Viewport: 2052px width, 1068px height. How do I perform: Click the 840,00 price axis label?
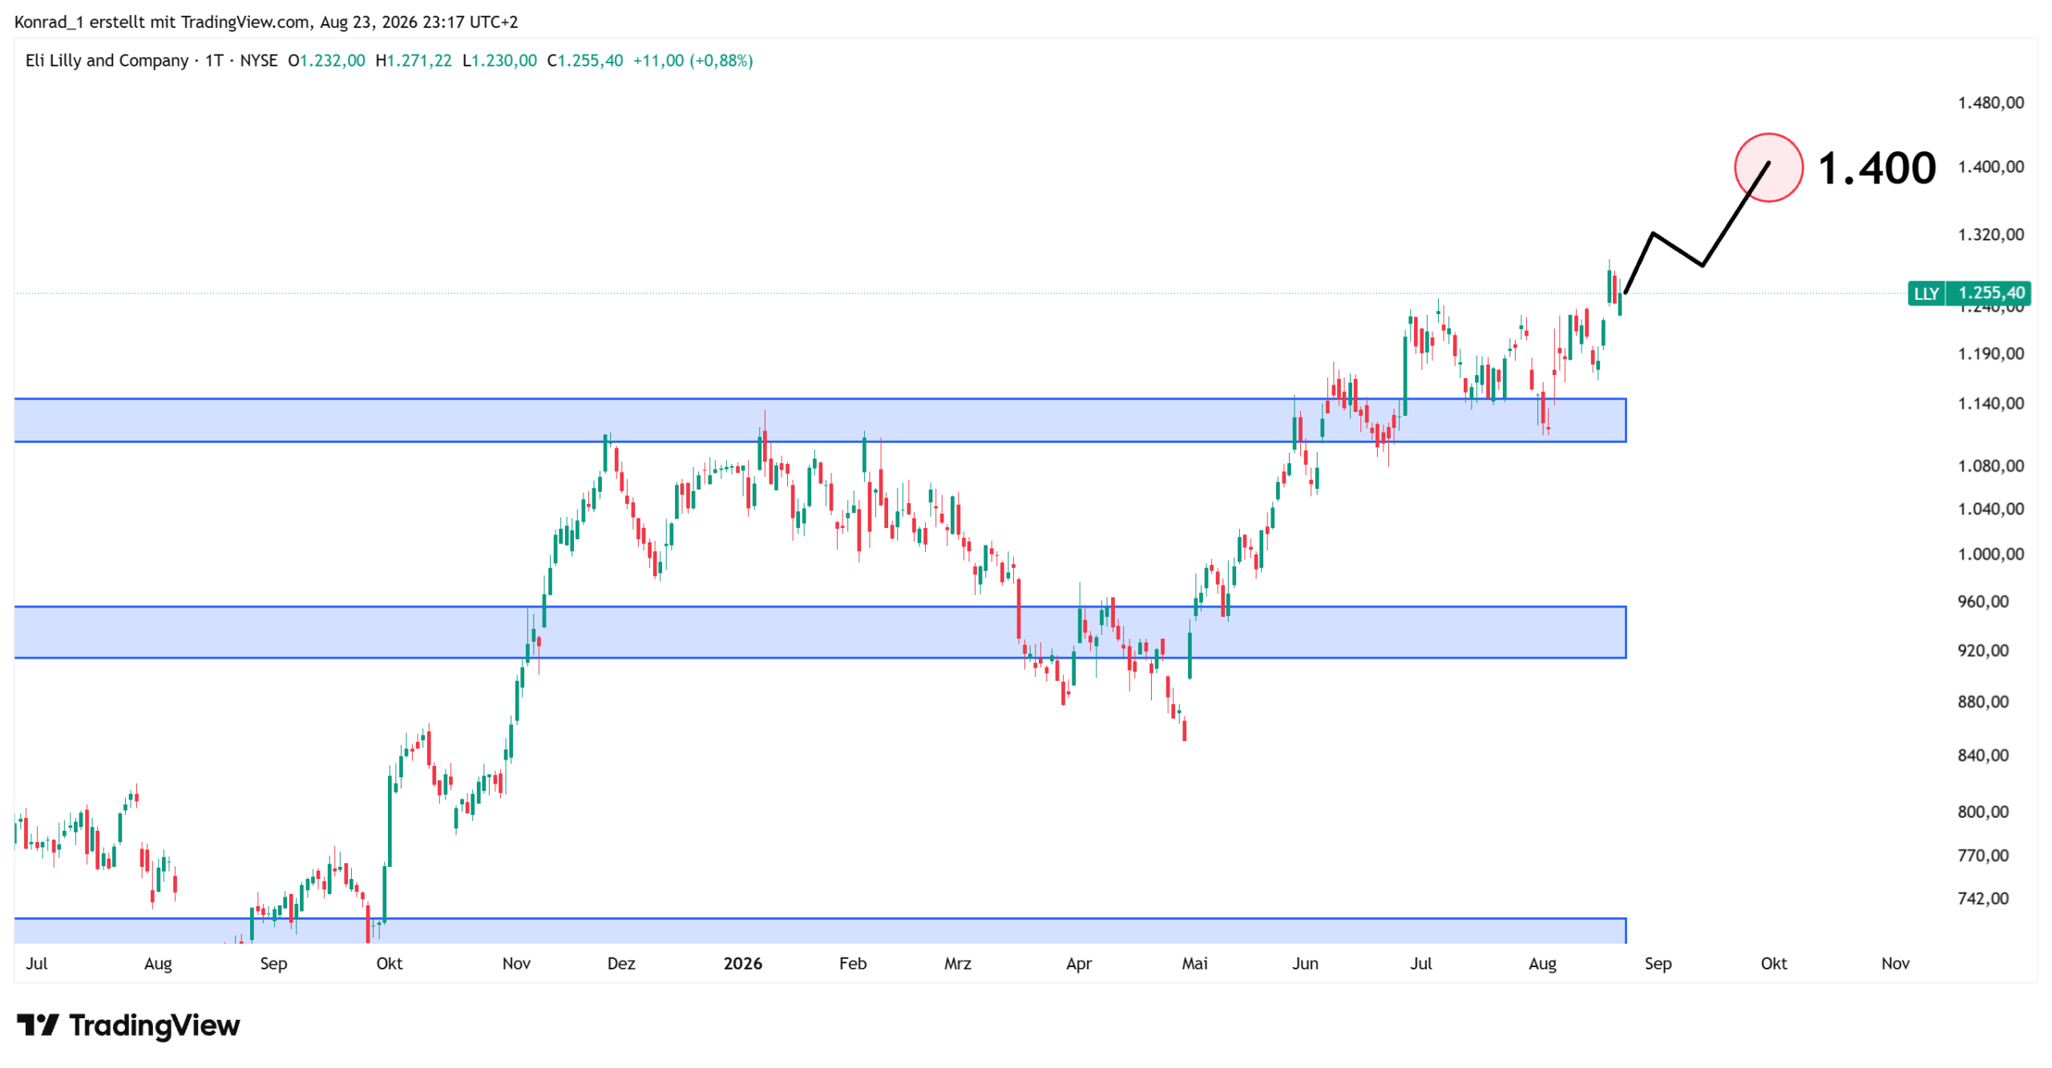pos(1983,756)
